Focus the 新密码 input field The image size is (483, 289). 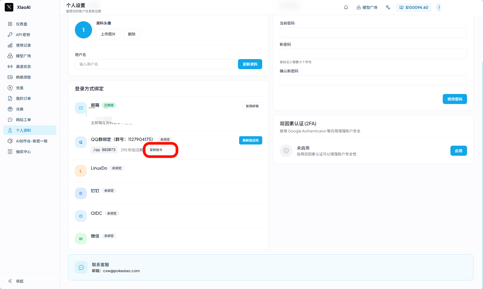point(373,54)
